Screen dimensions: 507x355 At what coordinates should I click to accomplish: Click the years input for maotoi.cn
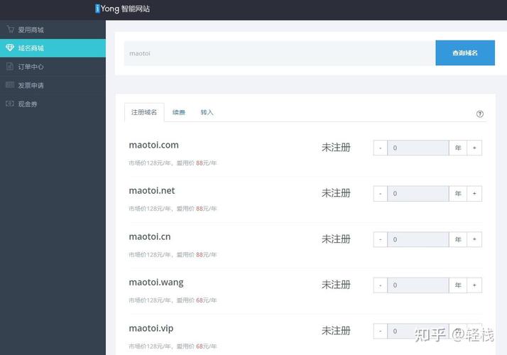(418, 239)
